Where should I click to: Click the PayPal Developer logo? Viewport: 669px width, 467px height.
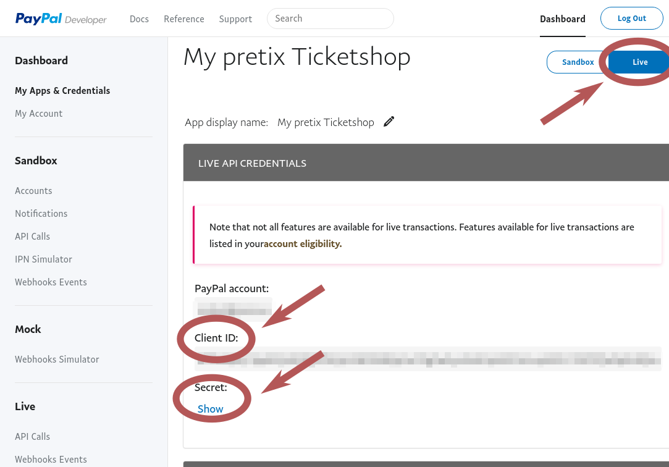[x=61, y=19]
